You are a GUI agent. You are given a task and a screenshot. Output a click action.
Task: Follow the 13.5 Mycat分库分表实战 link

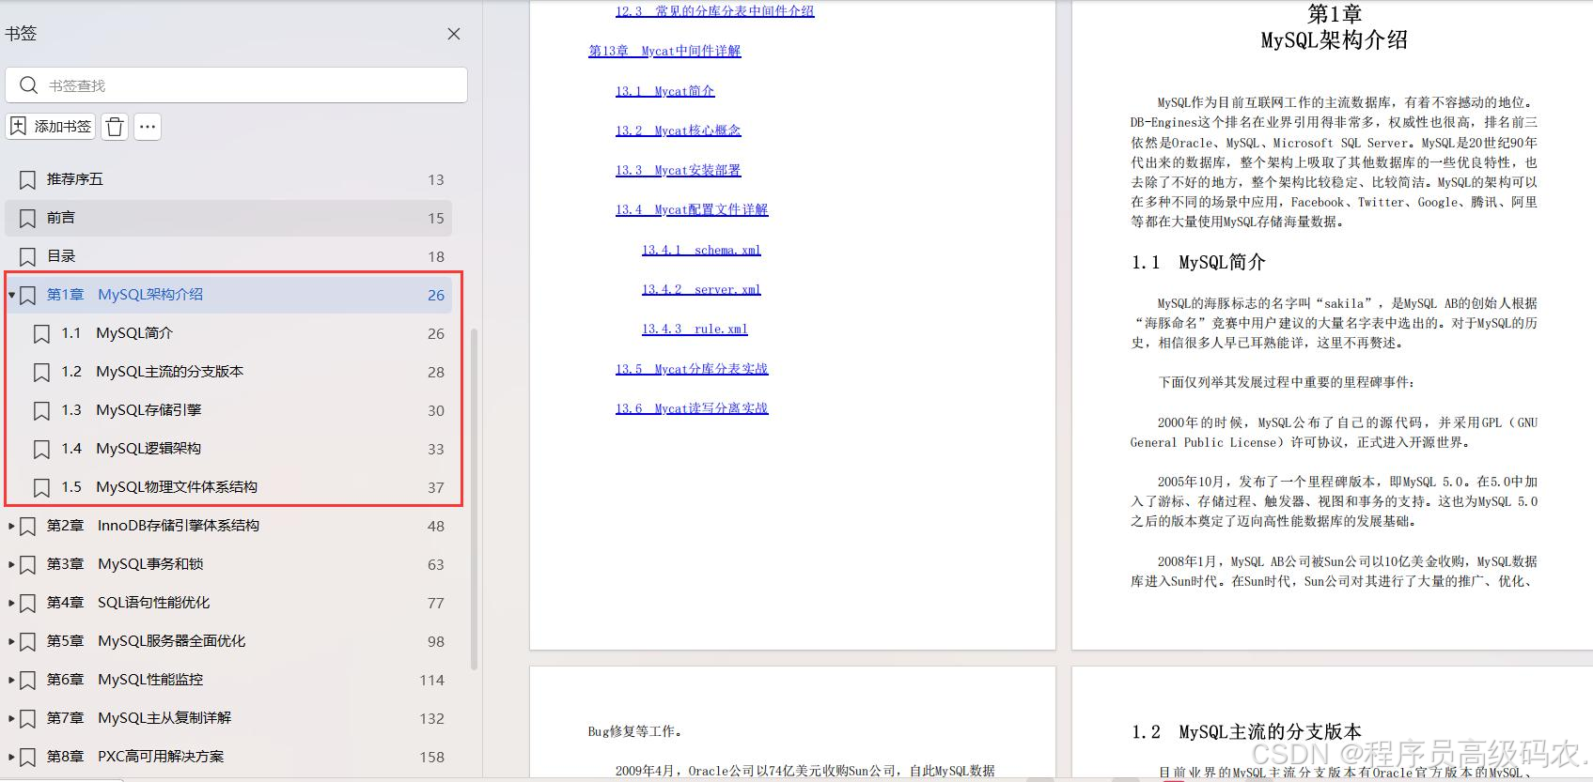click(692, 369)
